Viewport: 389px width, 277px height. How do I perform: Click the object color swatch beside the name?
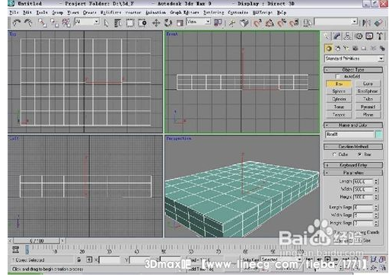(379, 135)
